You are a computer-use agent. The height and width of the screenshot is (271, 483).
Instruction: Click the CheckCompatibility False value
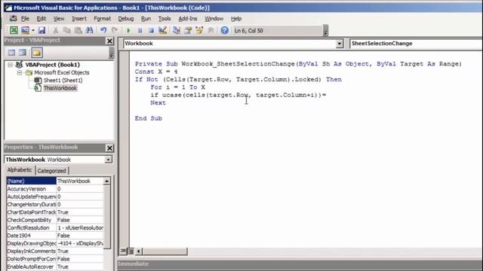tap(80, 220)
